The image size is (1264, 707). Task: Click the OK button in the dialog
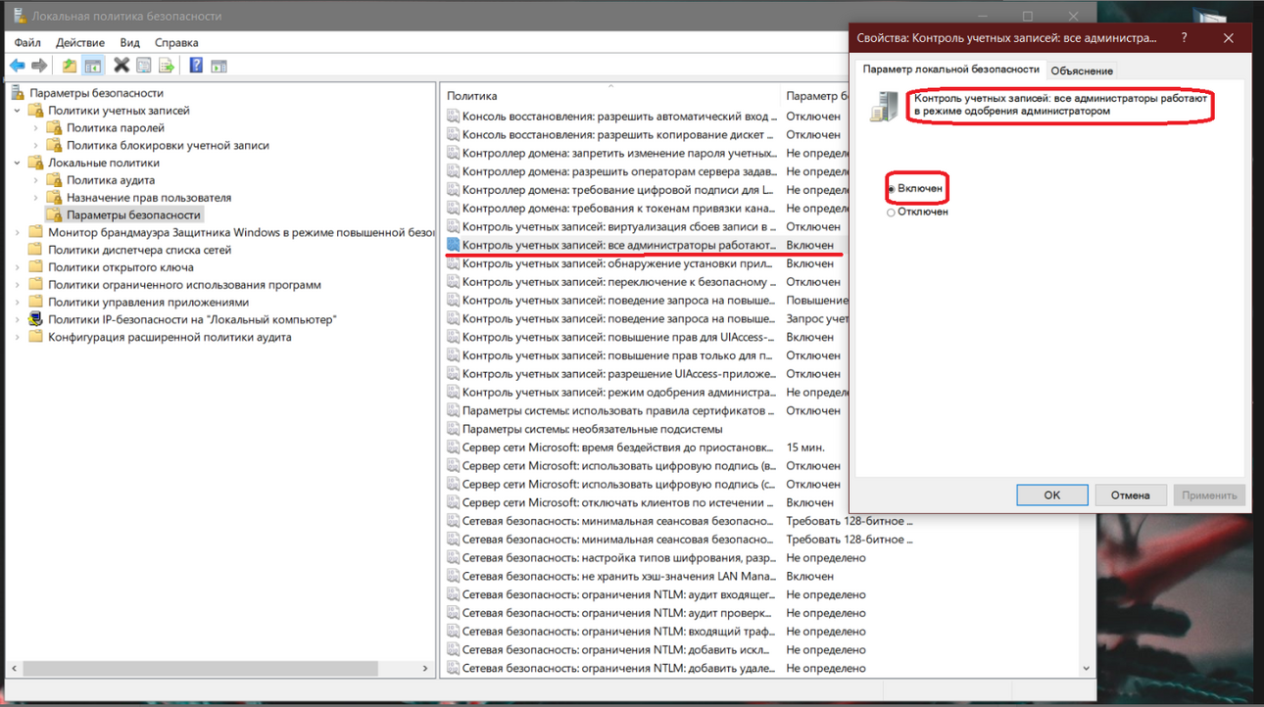1052,495
